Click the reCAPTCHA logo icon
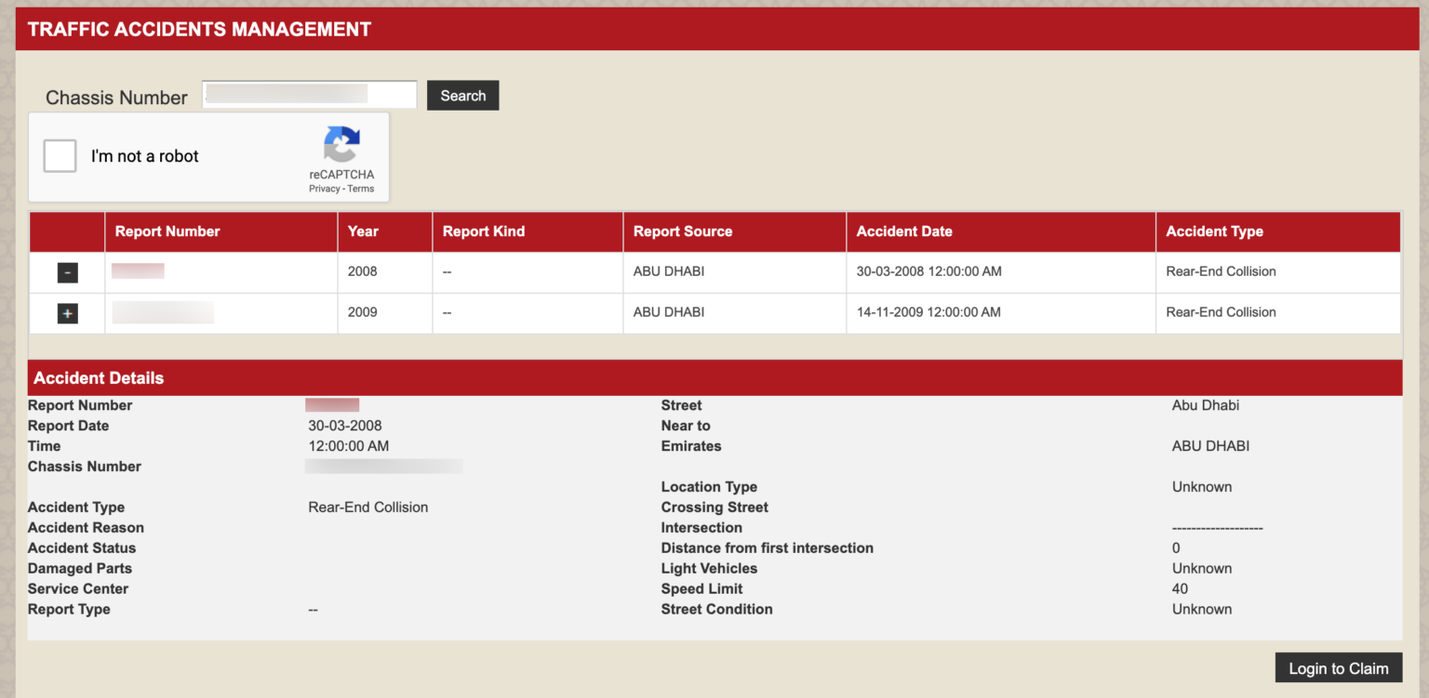 (x=341, y=146)
